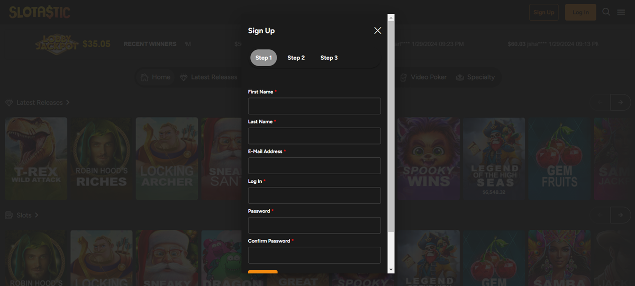This screenshot has width=635, height=286.
Task: Open the Spooky Wins thumbnail in Latest Releases
Action: tap(428, 158)
